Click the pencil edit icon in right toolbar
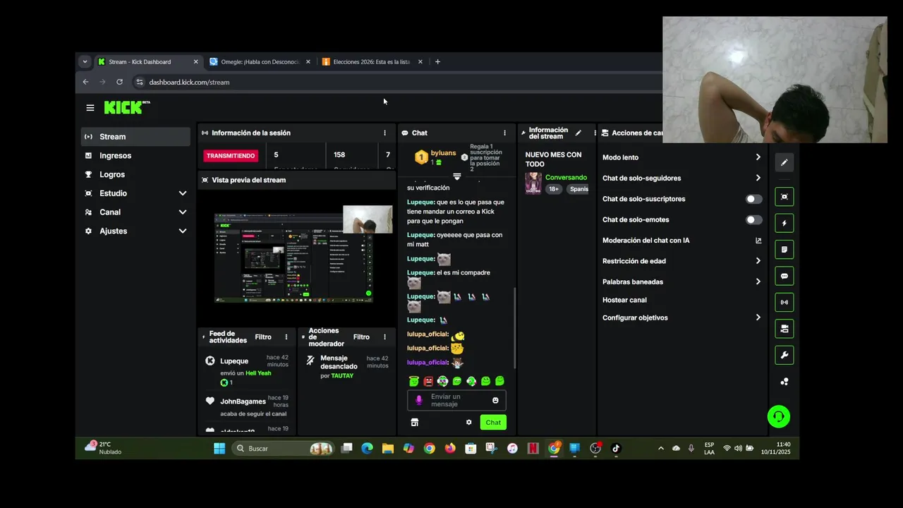The height and width of the screenshot is (508, 903). click(x=784, y=162)
